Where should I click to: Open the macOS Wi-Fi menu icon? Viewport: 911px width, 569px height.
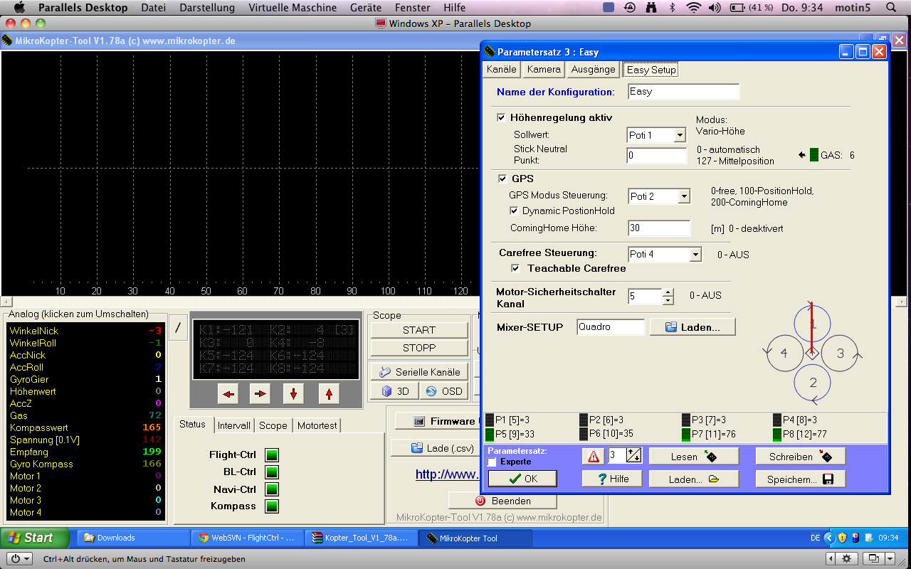click(x=693, y=8)
